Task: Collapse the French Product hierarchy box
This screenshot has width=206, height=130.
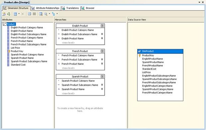Action: pyautogui.click(x=102, y=51)
